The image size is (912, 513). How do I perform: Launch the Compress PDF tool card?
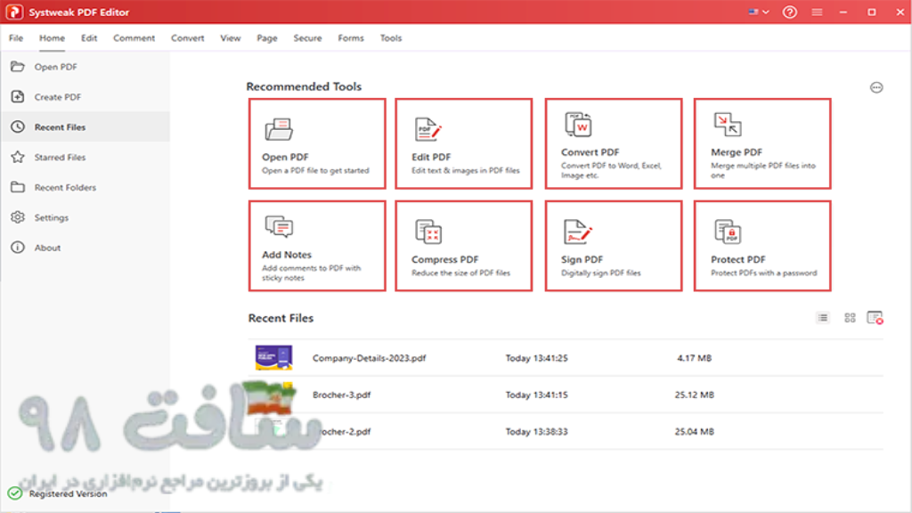pos(463,246)
